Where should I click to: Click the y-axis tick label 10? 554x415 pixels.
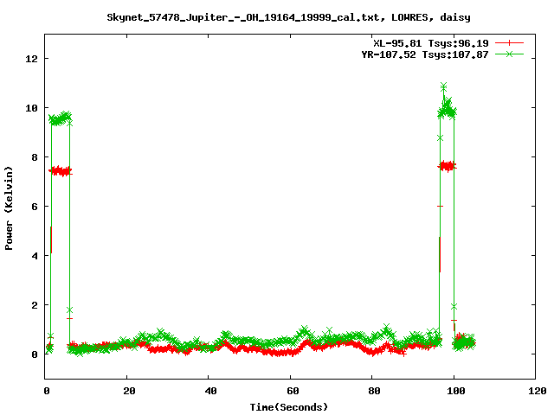point(31,108)
